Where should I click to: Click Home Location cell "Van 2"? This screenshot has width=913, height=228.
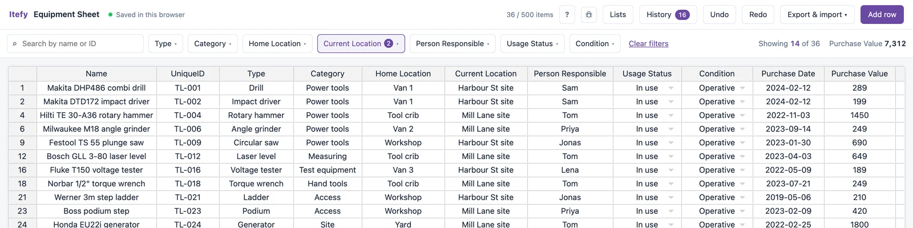(x=403, y=129)
